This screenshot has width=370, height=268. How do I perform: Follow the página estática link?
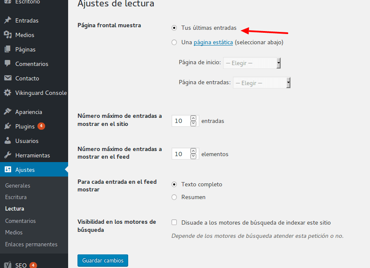coord(213,43)
